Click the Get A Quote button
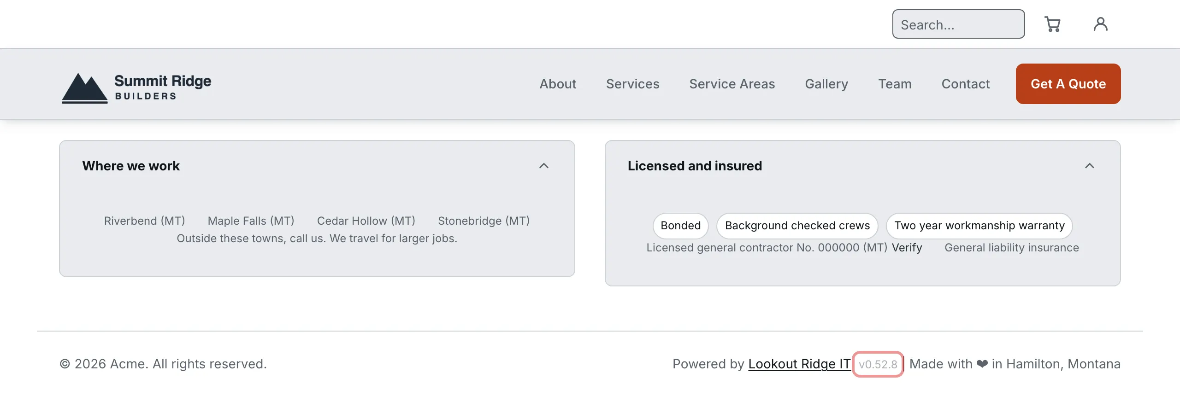 click(x=1068, y=84)
